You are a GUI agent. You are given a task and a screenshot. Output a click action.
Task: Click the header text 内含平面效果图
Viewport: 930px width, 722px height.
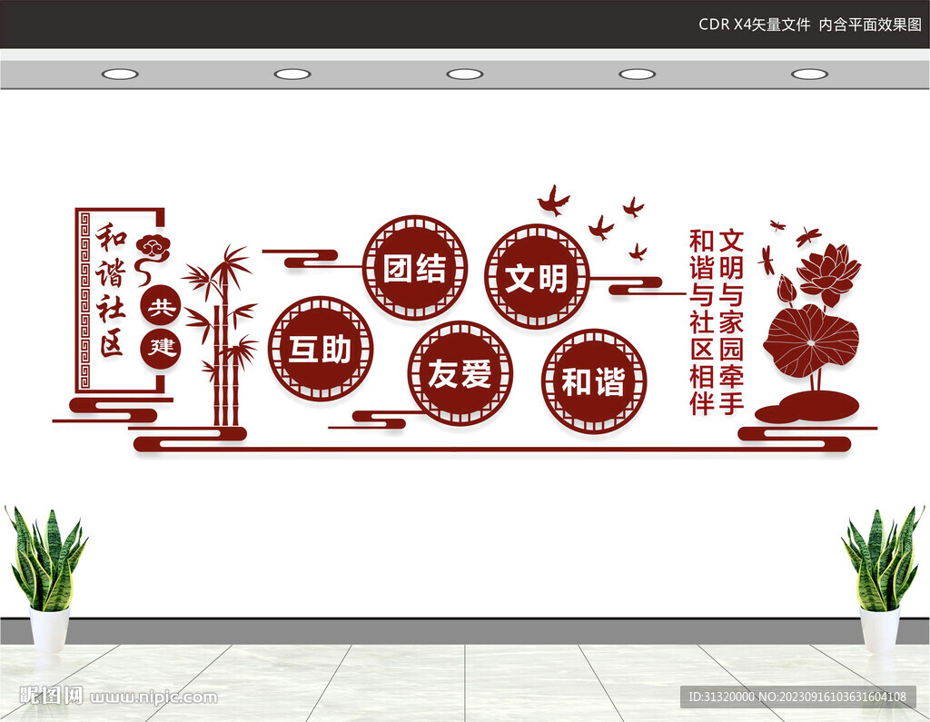pos(870,25)
